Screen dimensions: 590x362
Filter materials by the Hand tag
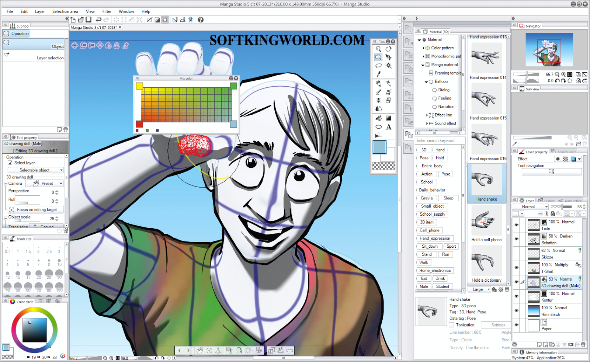tap(440, 150)
